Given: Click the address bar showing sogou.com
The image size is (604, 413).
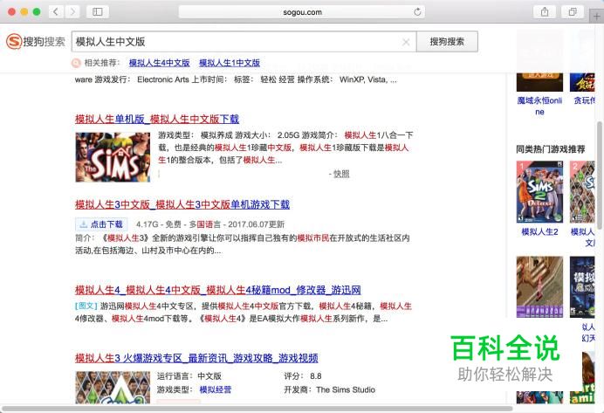Looking at the screenshot, I should pos(302,12).
